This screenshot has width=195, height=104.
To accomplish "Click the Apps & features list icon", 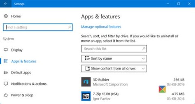I will click(x=6, y=61).
